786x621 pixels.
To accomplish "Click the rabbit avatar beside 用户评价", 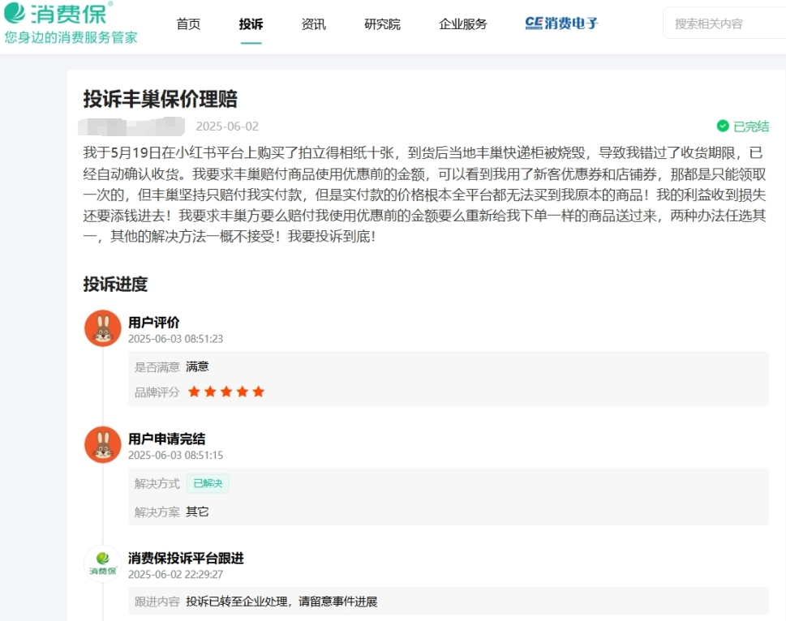I will click(103, 328).
